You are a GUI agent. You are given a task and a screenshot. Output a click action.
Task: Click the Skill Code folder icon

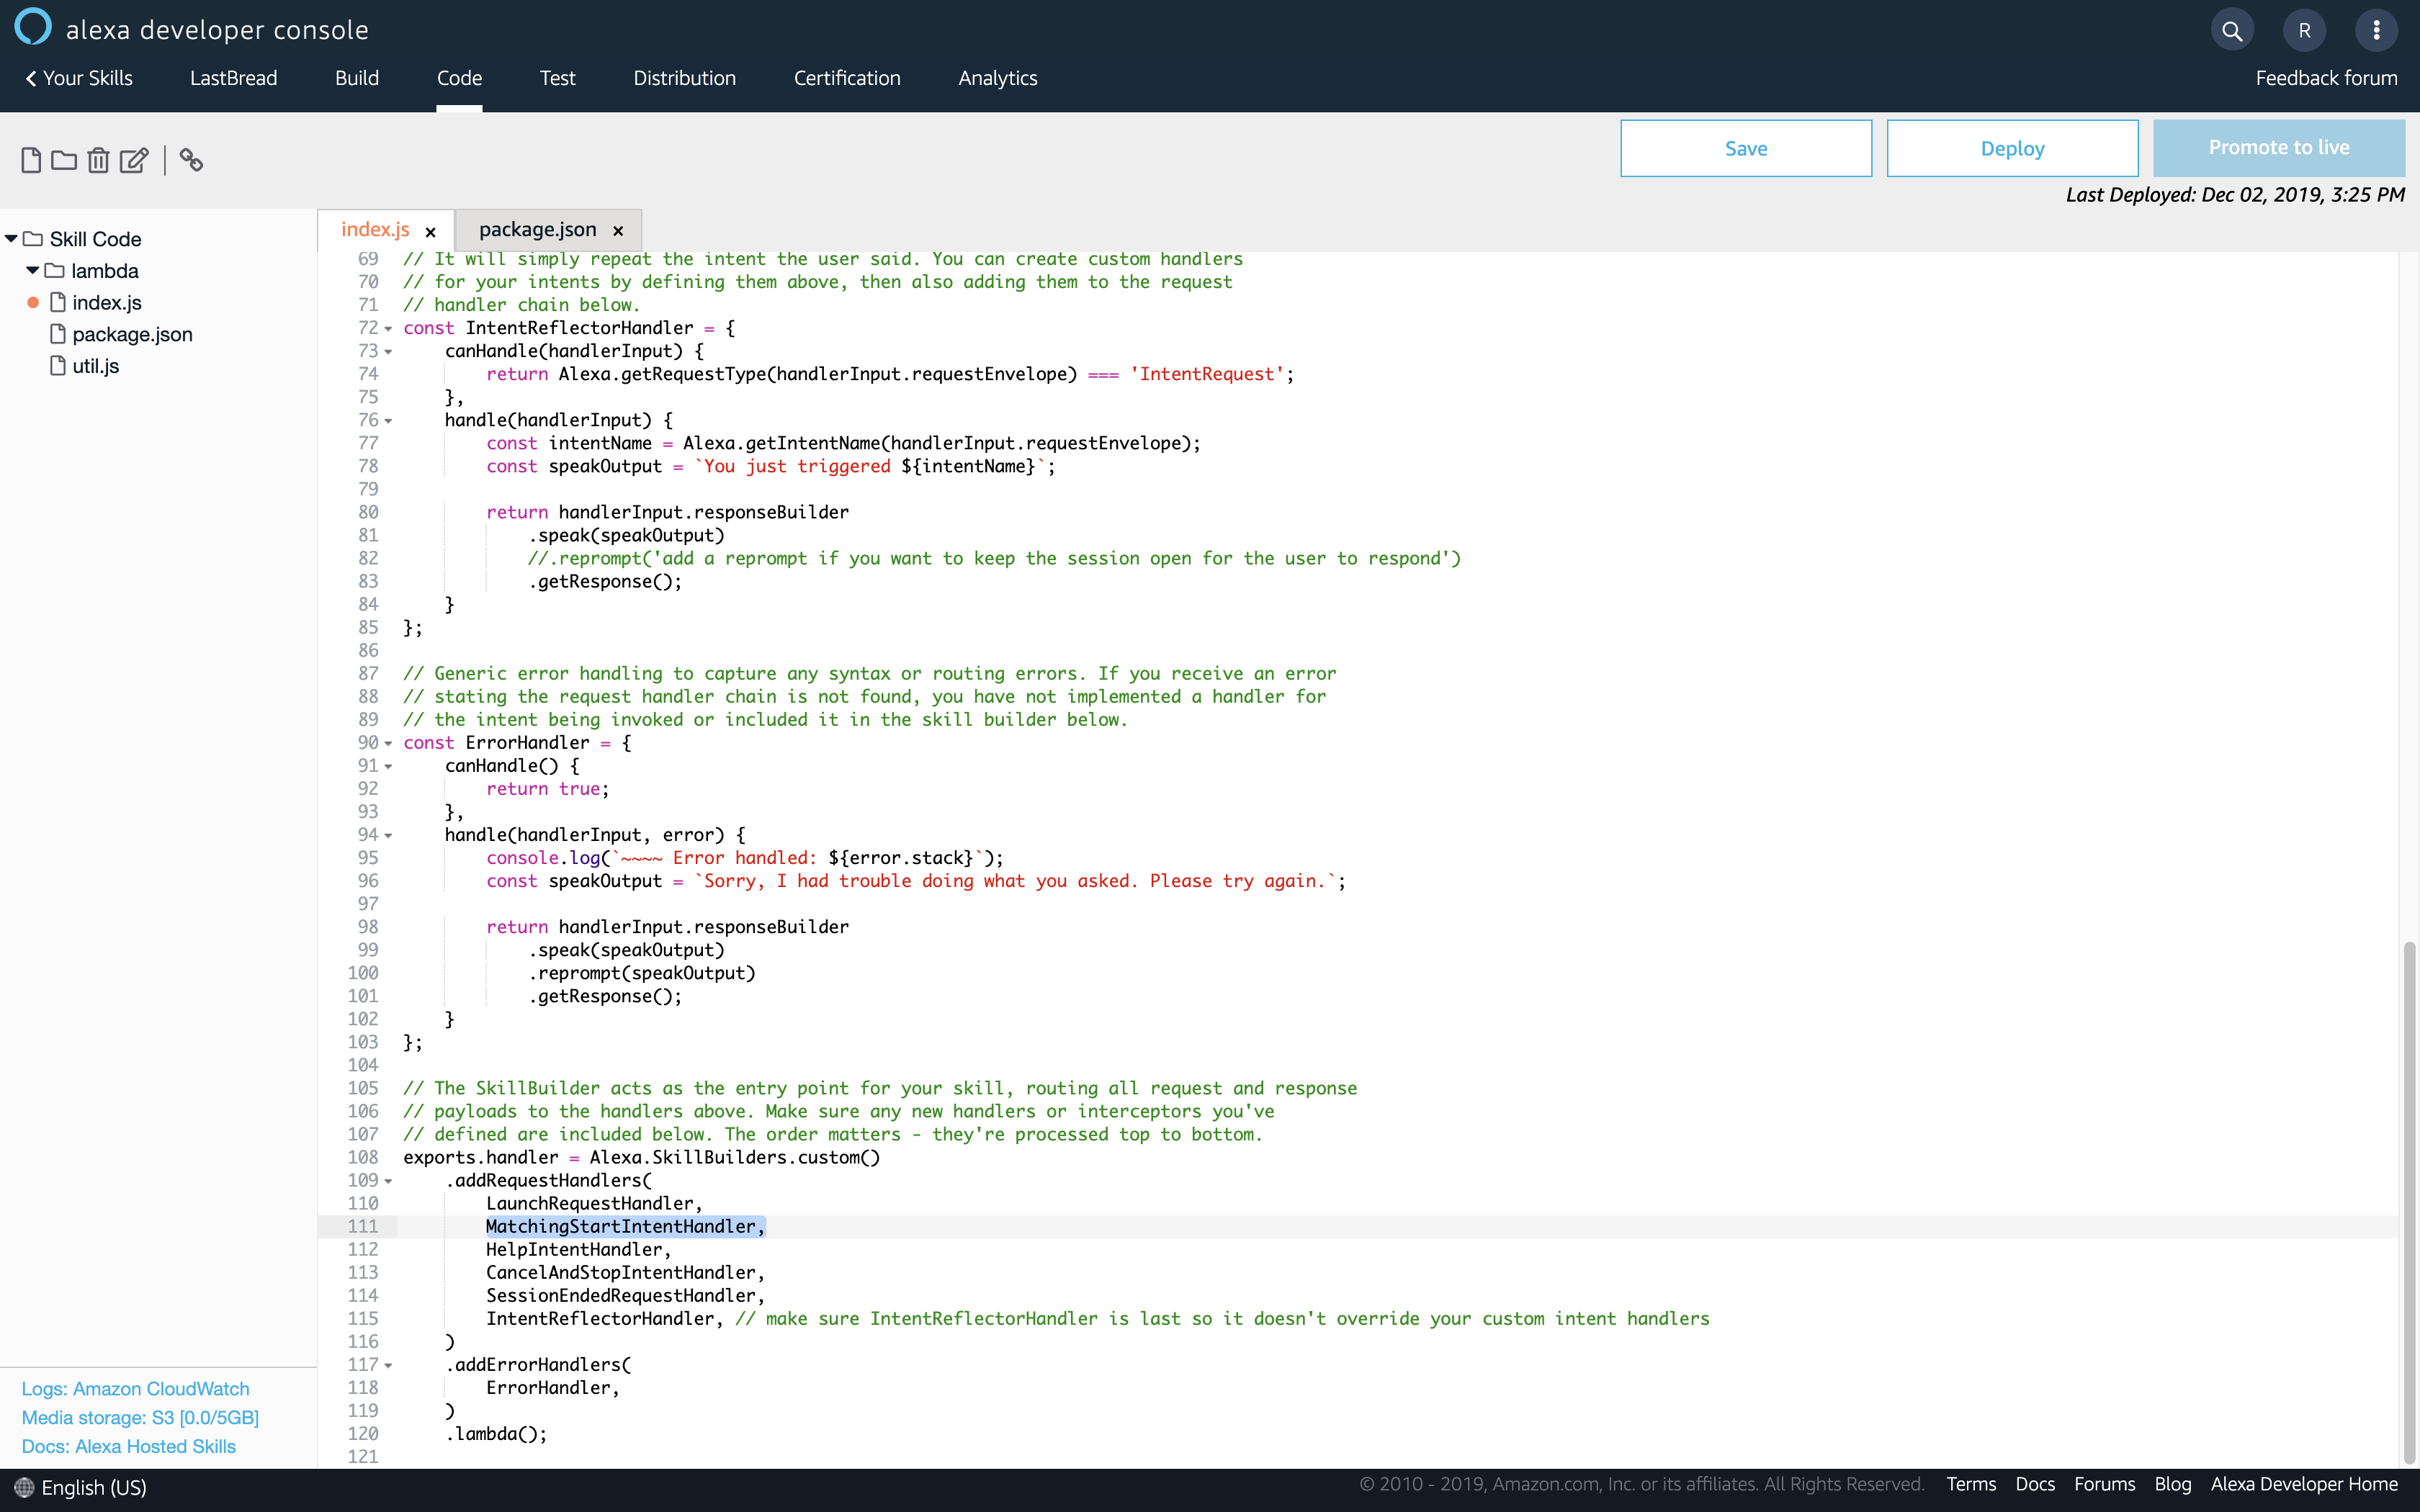point(33,239)
